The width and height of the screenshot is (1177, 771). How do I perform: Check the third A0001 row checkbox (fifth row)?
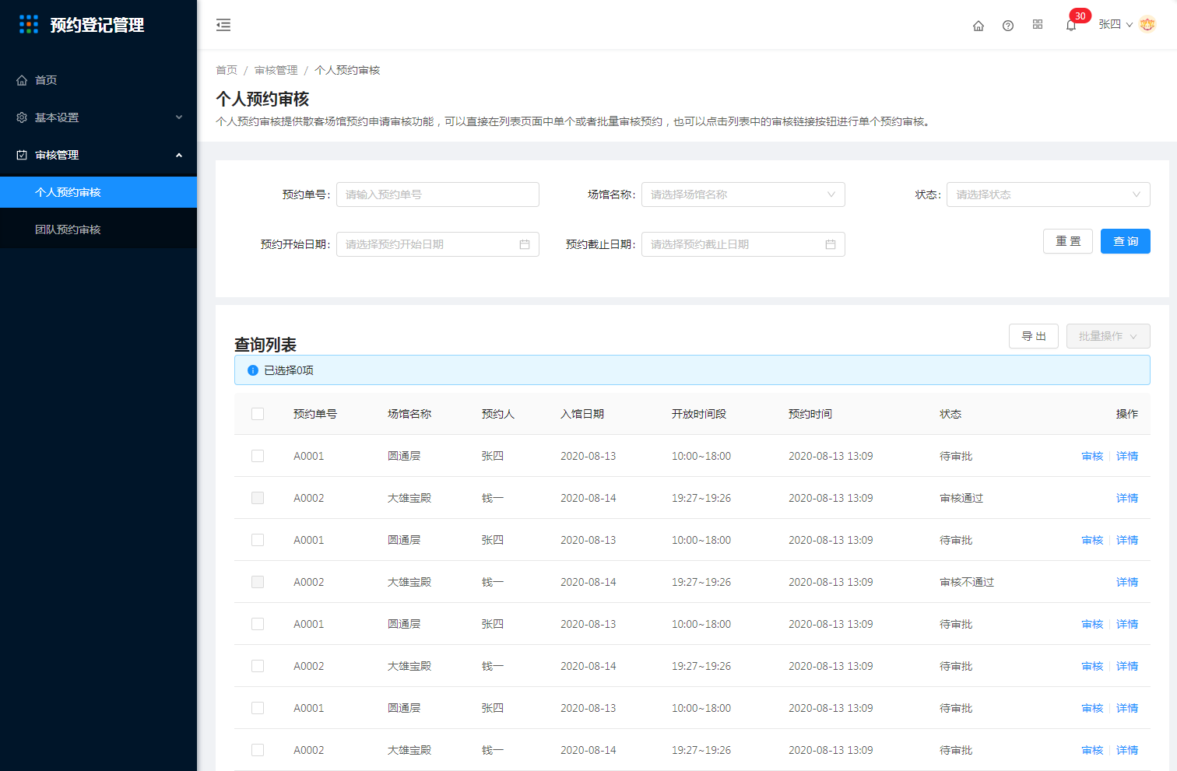(x=258, y=624)
